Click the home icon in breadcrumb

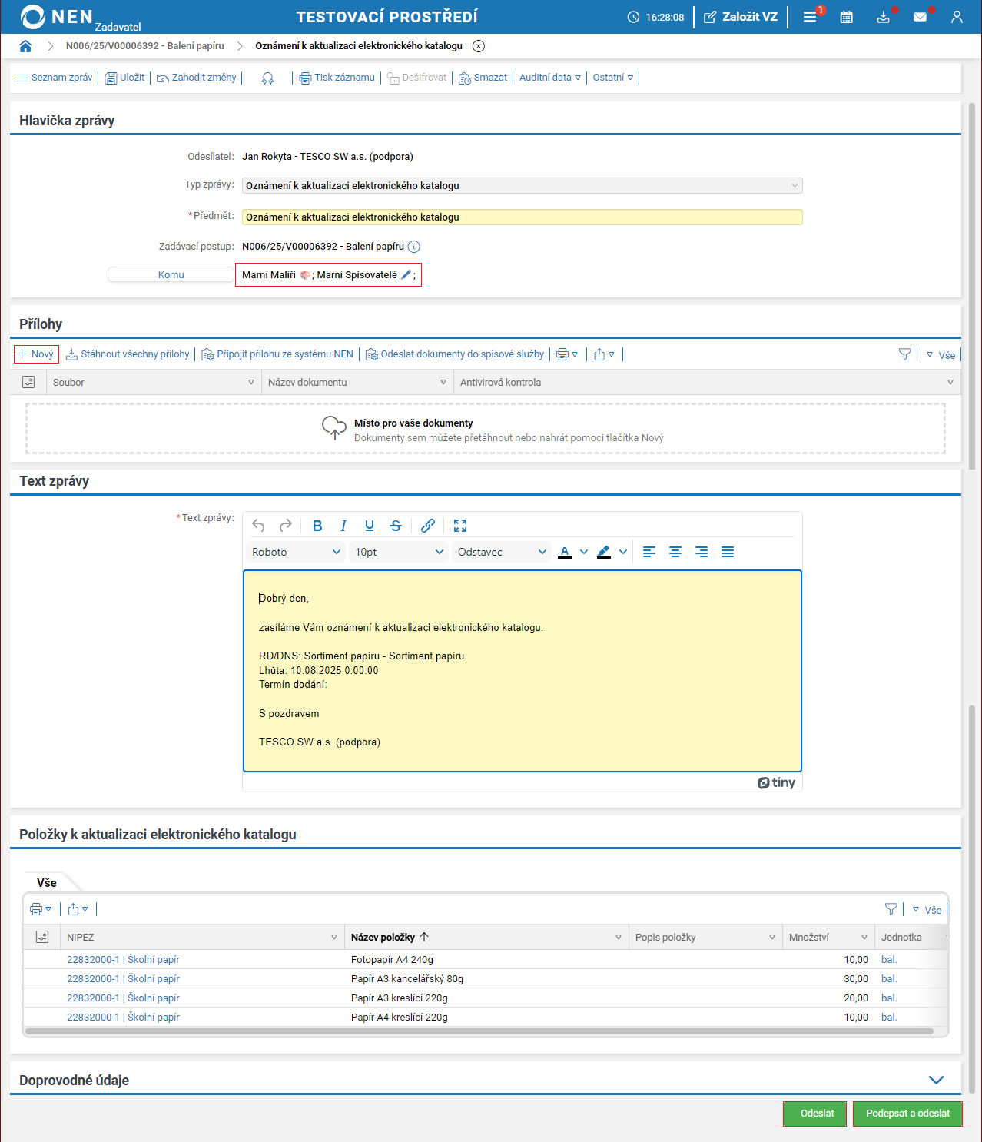[25, 46]
